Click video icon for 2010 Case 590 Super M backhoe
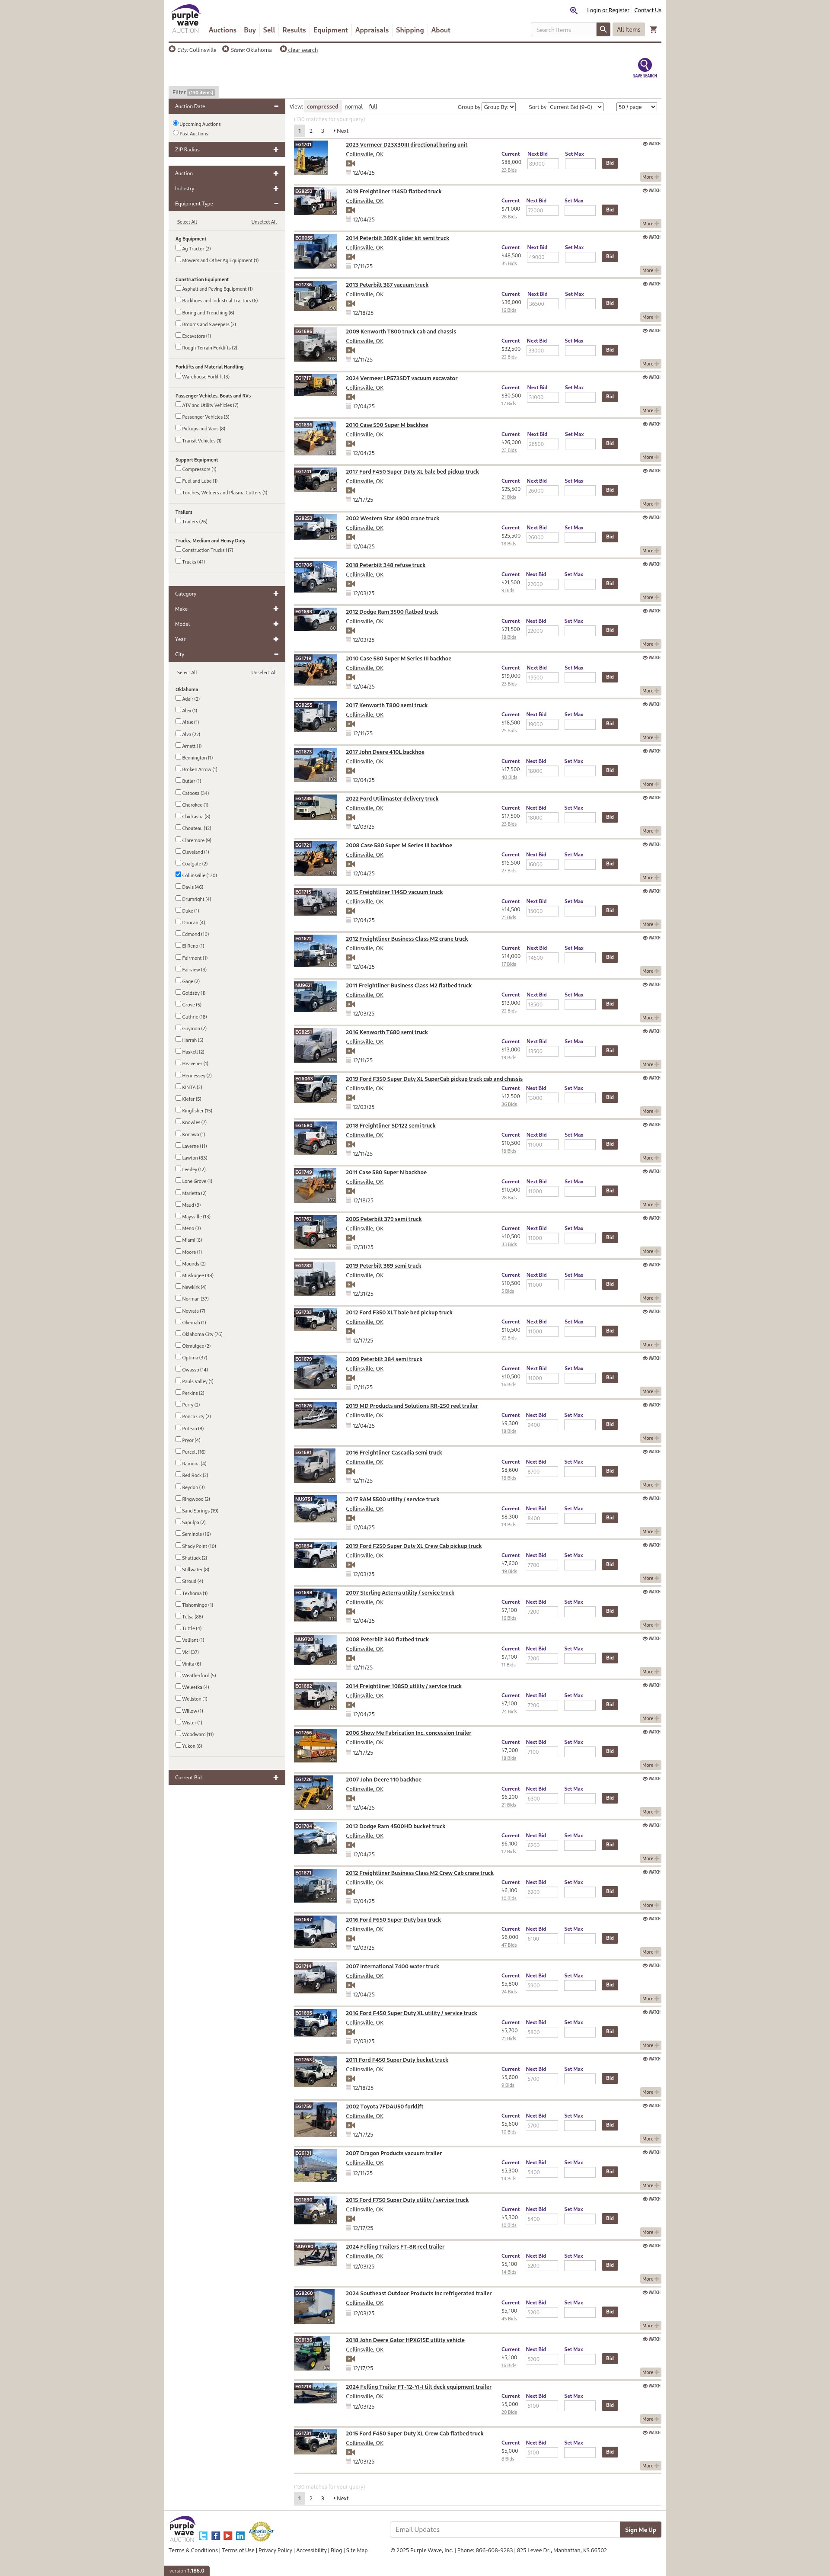The height and width of the screenshot is (2576, 830). coord(350,444)
